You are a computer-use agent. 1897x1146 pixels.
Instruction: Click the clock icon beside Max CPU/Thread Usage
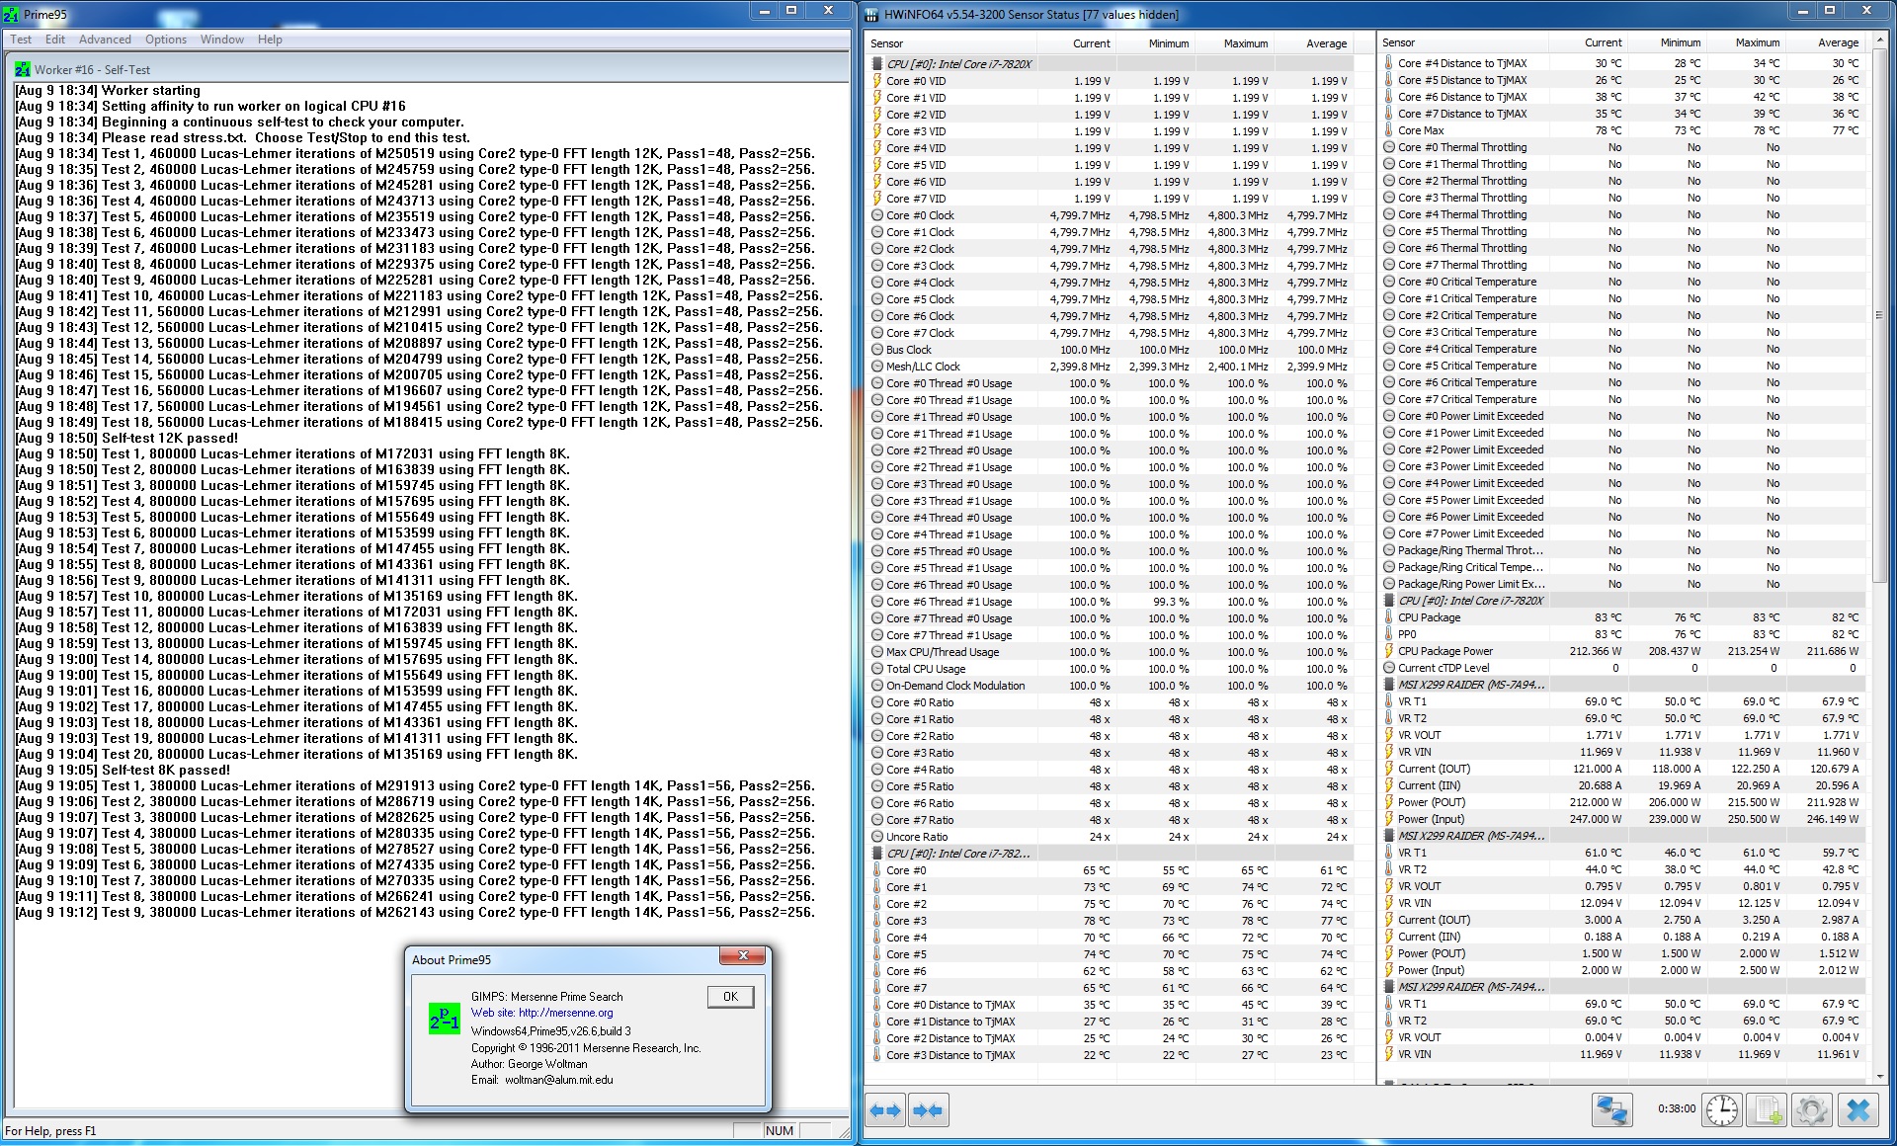(x=876, y=652)
